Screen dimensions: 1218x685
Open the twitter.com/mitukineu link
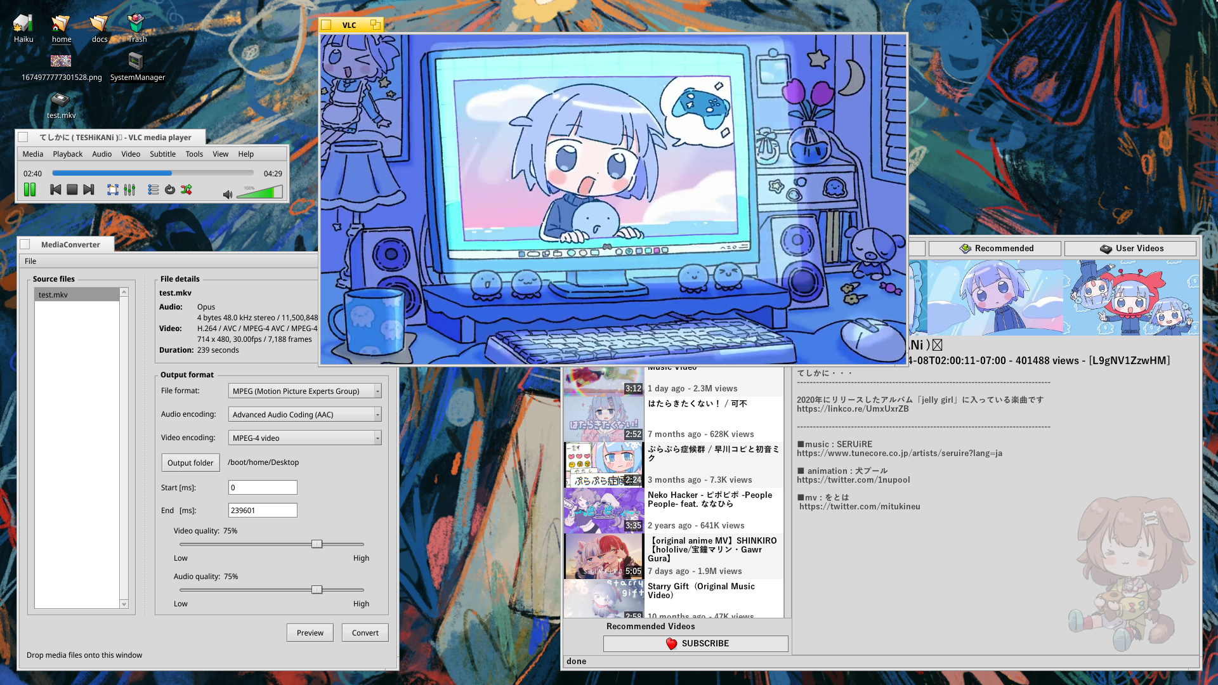860,507
